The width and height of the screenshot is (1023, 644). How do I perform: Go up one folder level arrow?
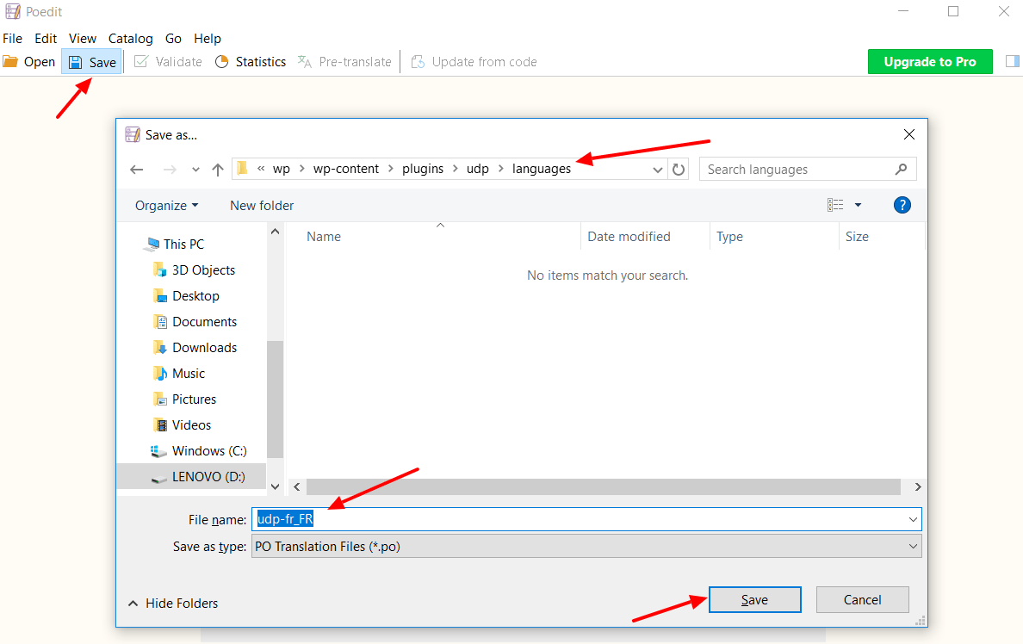tap(218, 170)
